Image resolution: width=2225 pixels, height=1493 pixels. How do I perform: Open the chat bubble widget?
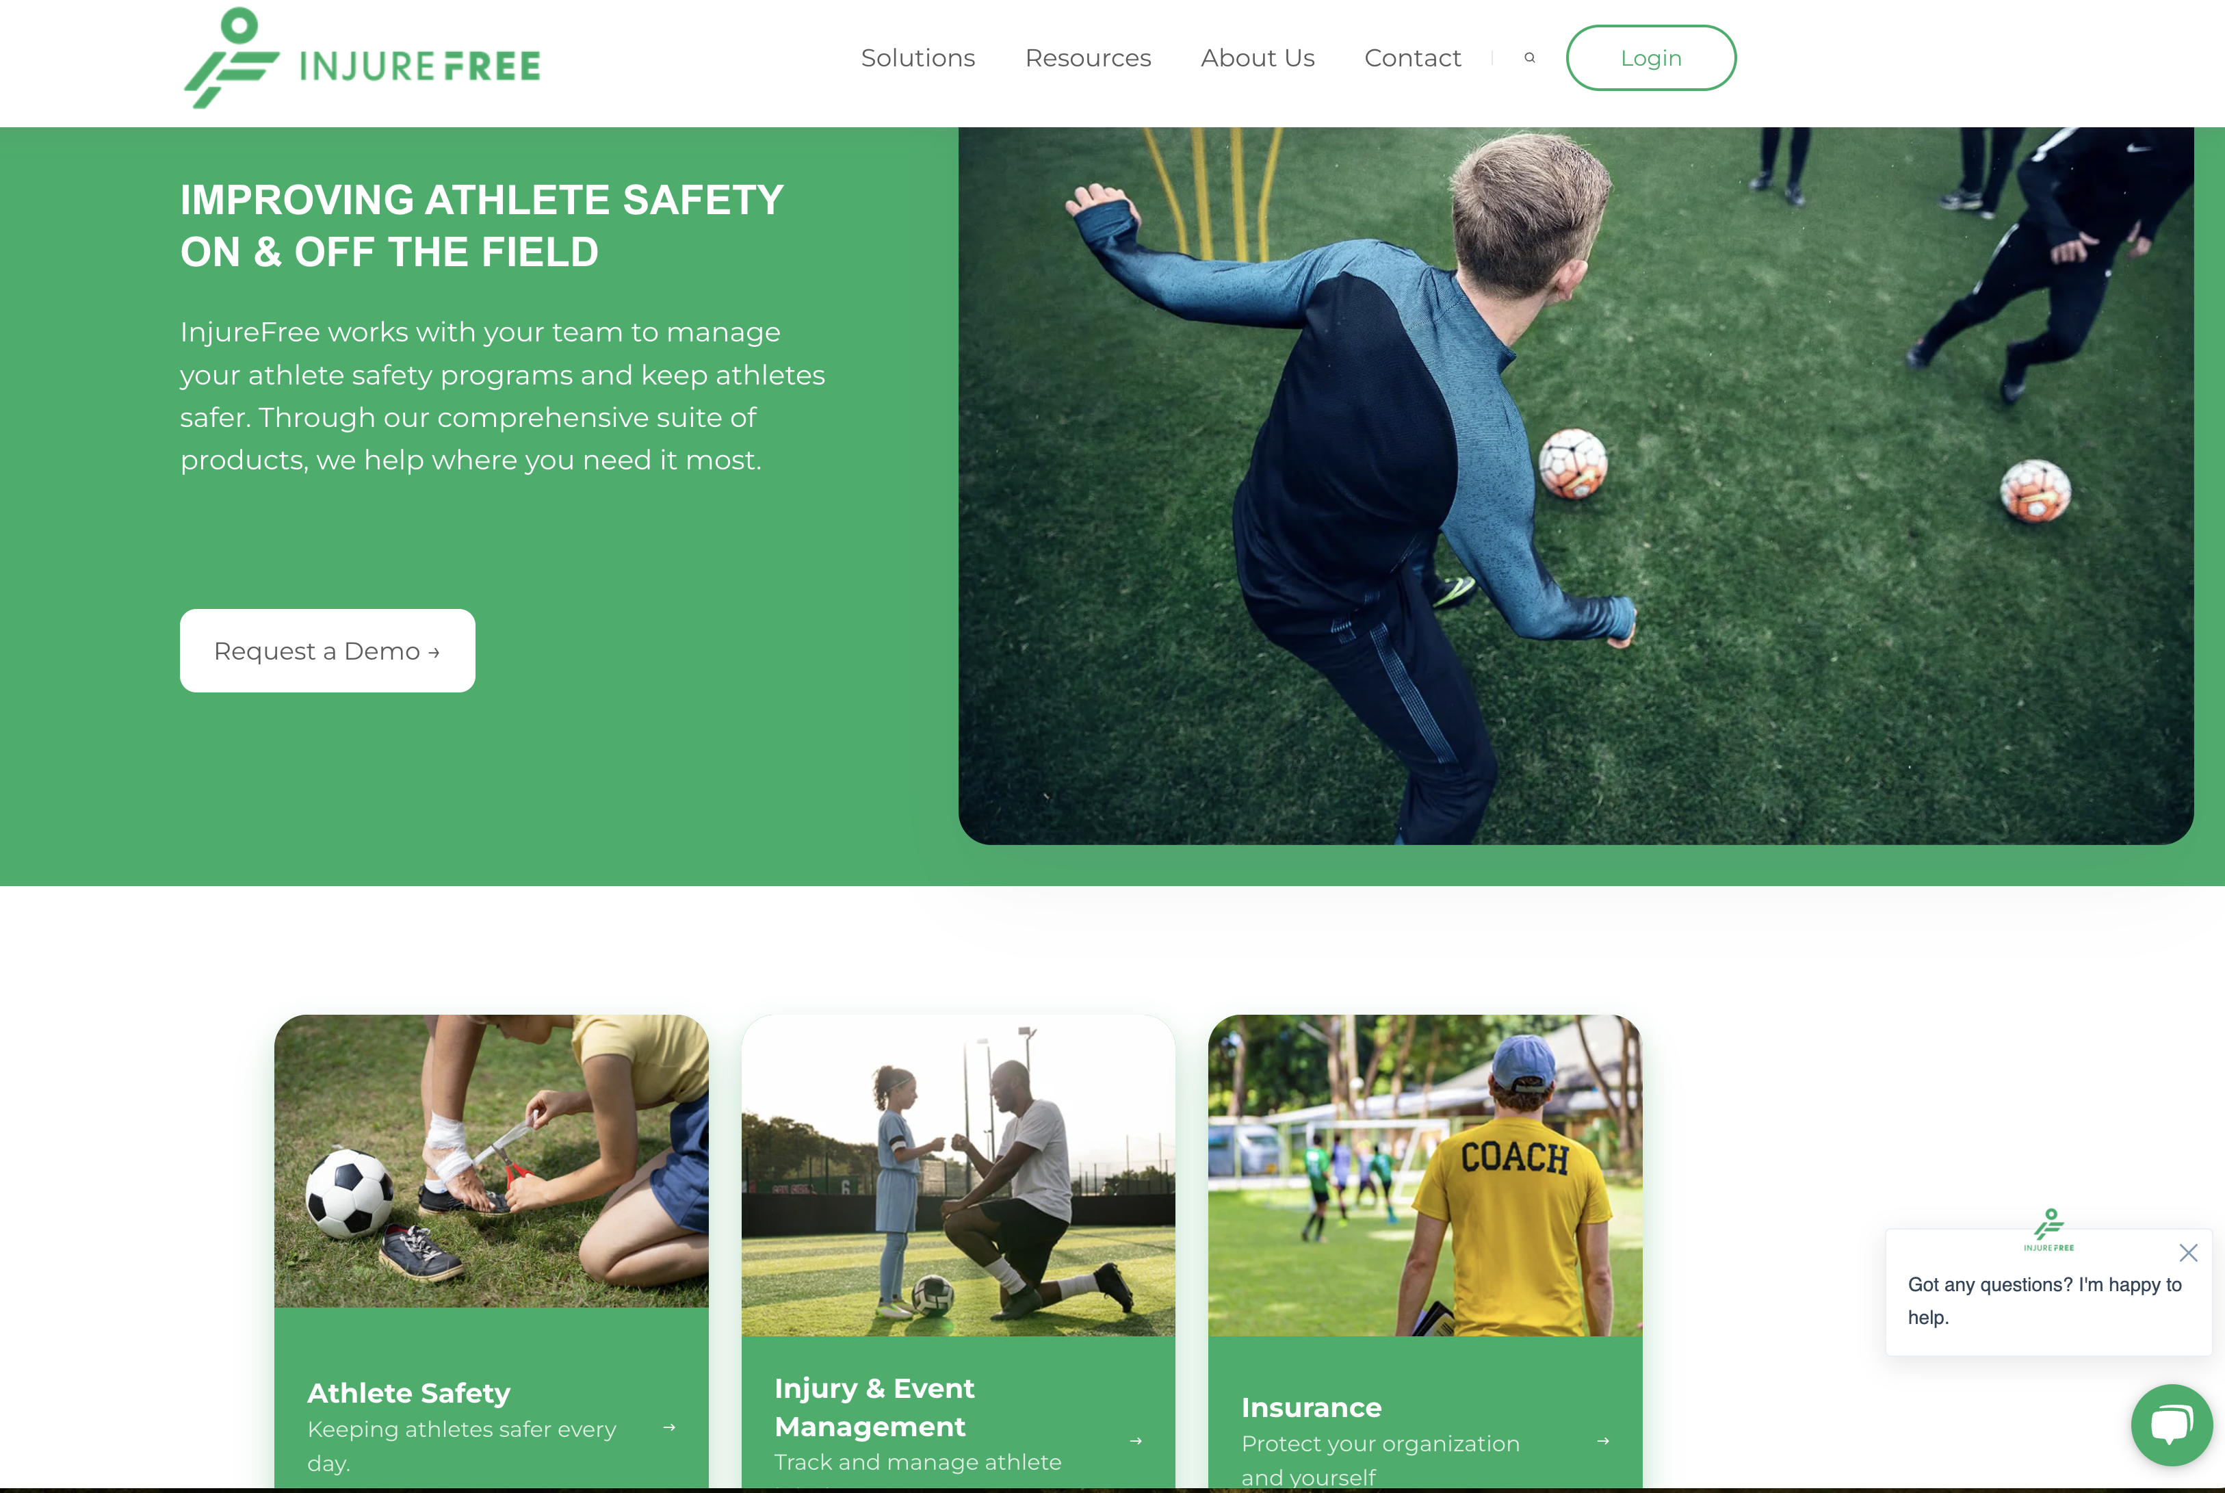click(x=2171, y=1425)
